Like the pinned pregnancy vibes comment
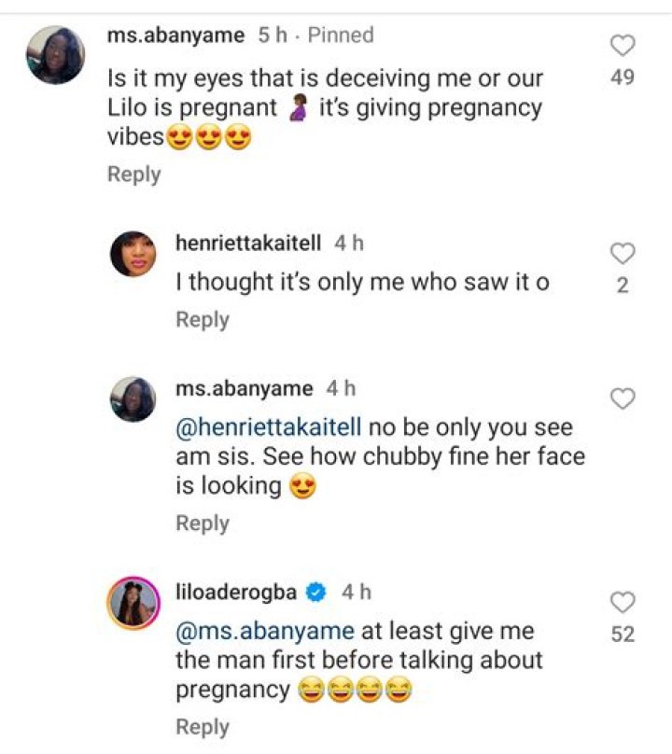 point(623,46)
